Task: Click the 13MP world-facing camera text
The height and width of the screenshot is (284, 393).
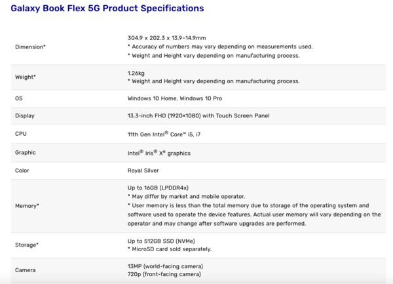Action: click(x=165, y=266)
